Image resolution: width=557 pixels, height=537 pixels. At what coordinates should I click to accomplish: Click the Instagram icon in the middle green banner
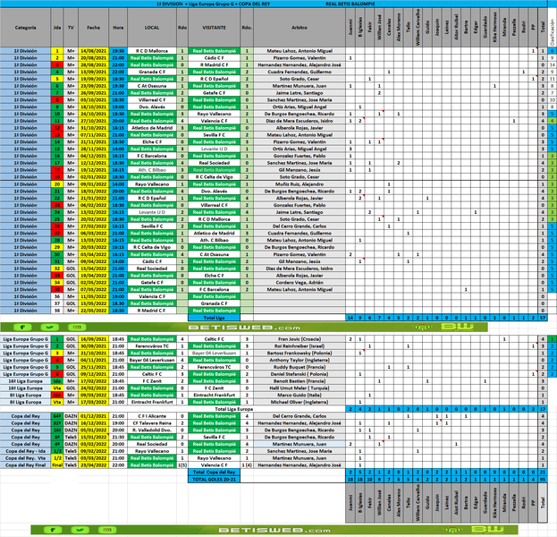[77, 328]
